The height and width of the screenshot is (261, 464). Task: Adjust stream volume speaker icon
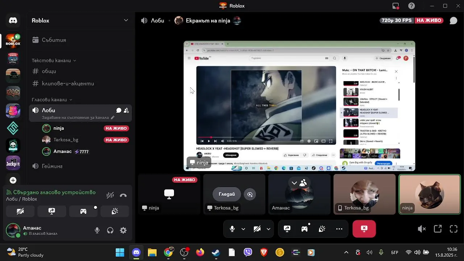point(422,229)
